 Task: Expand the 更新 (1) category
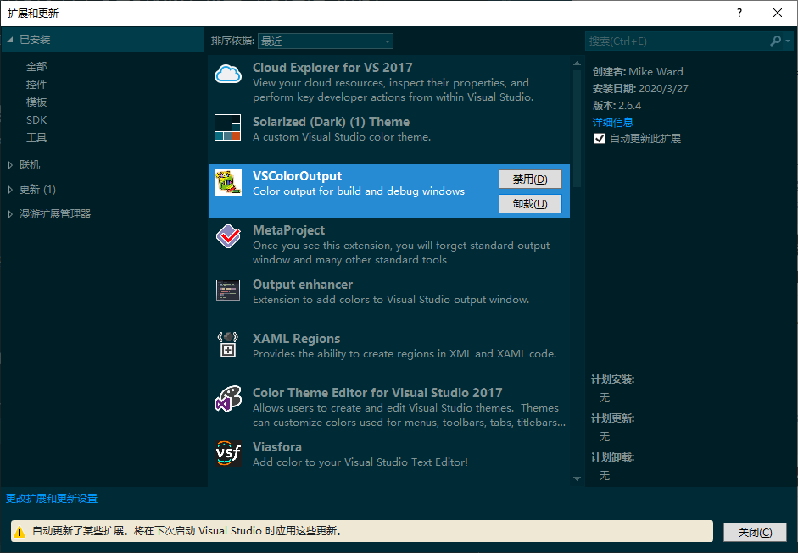tap(10, 190)
